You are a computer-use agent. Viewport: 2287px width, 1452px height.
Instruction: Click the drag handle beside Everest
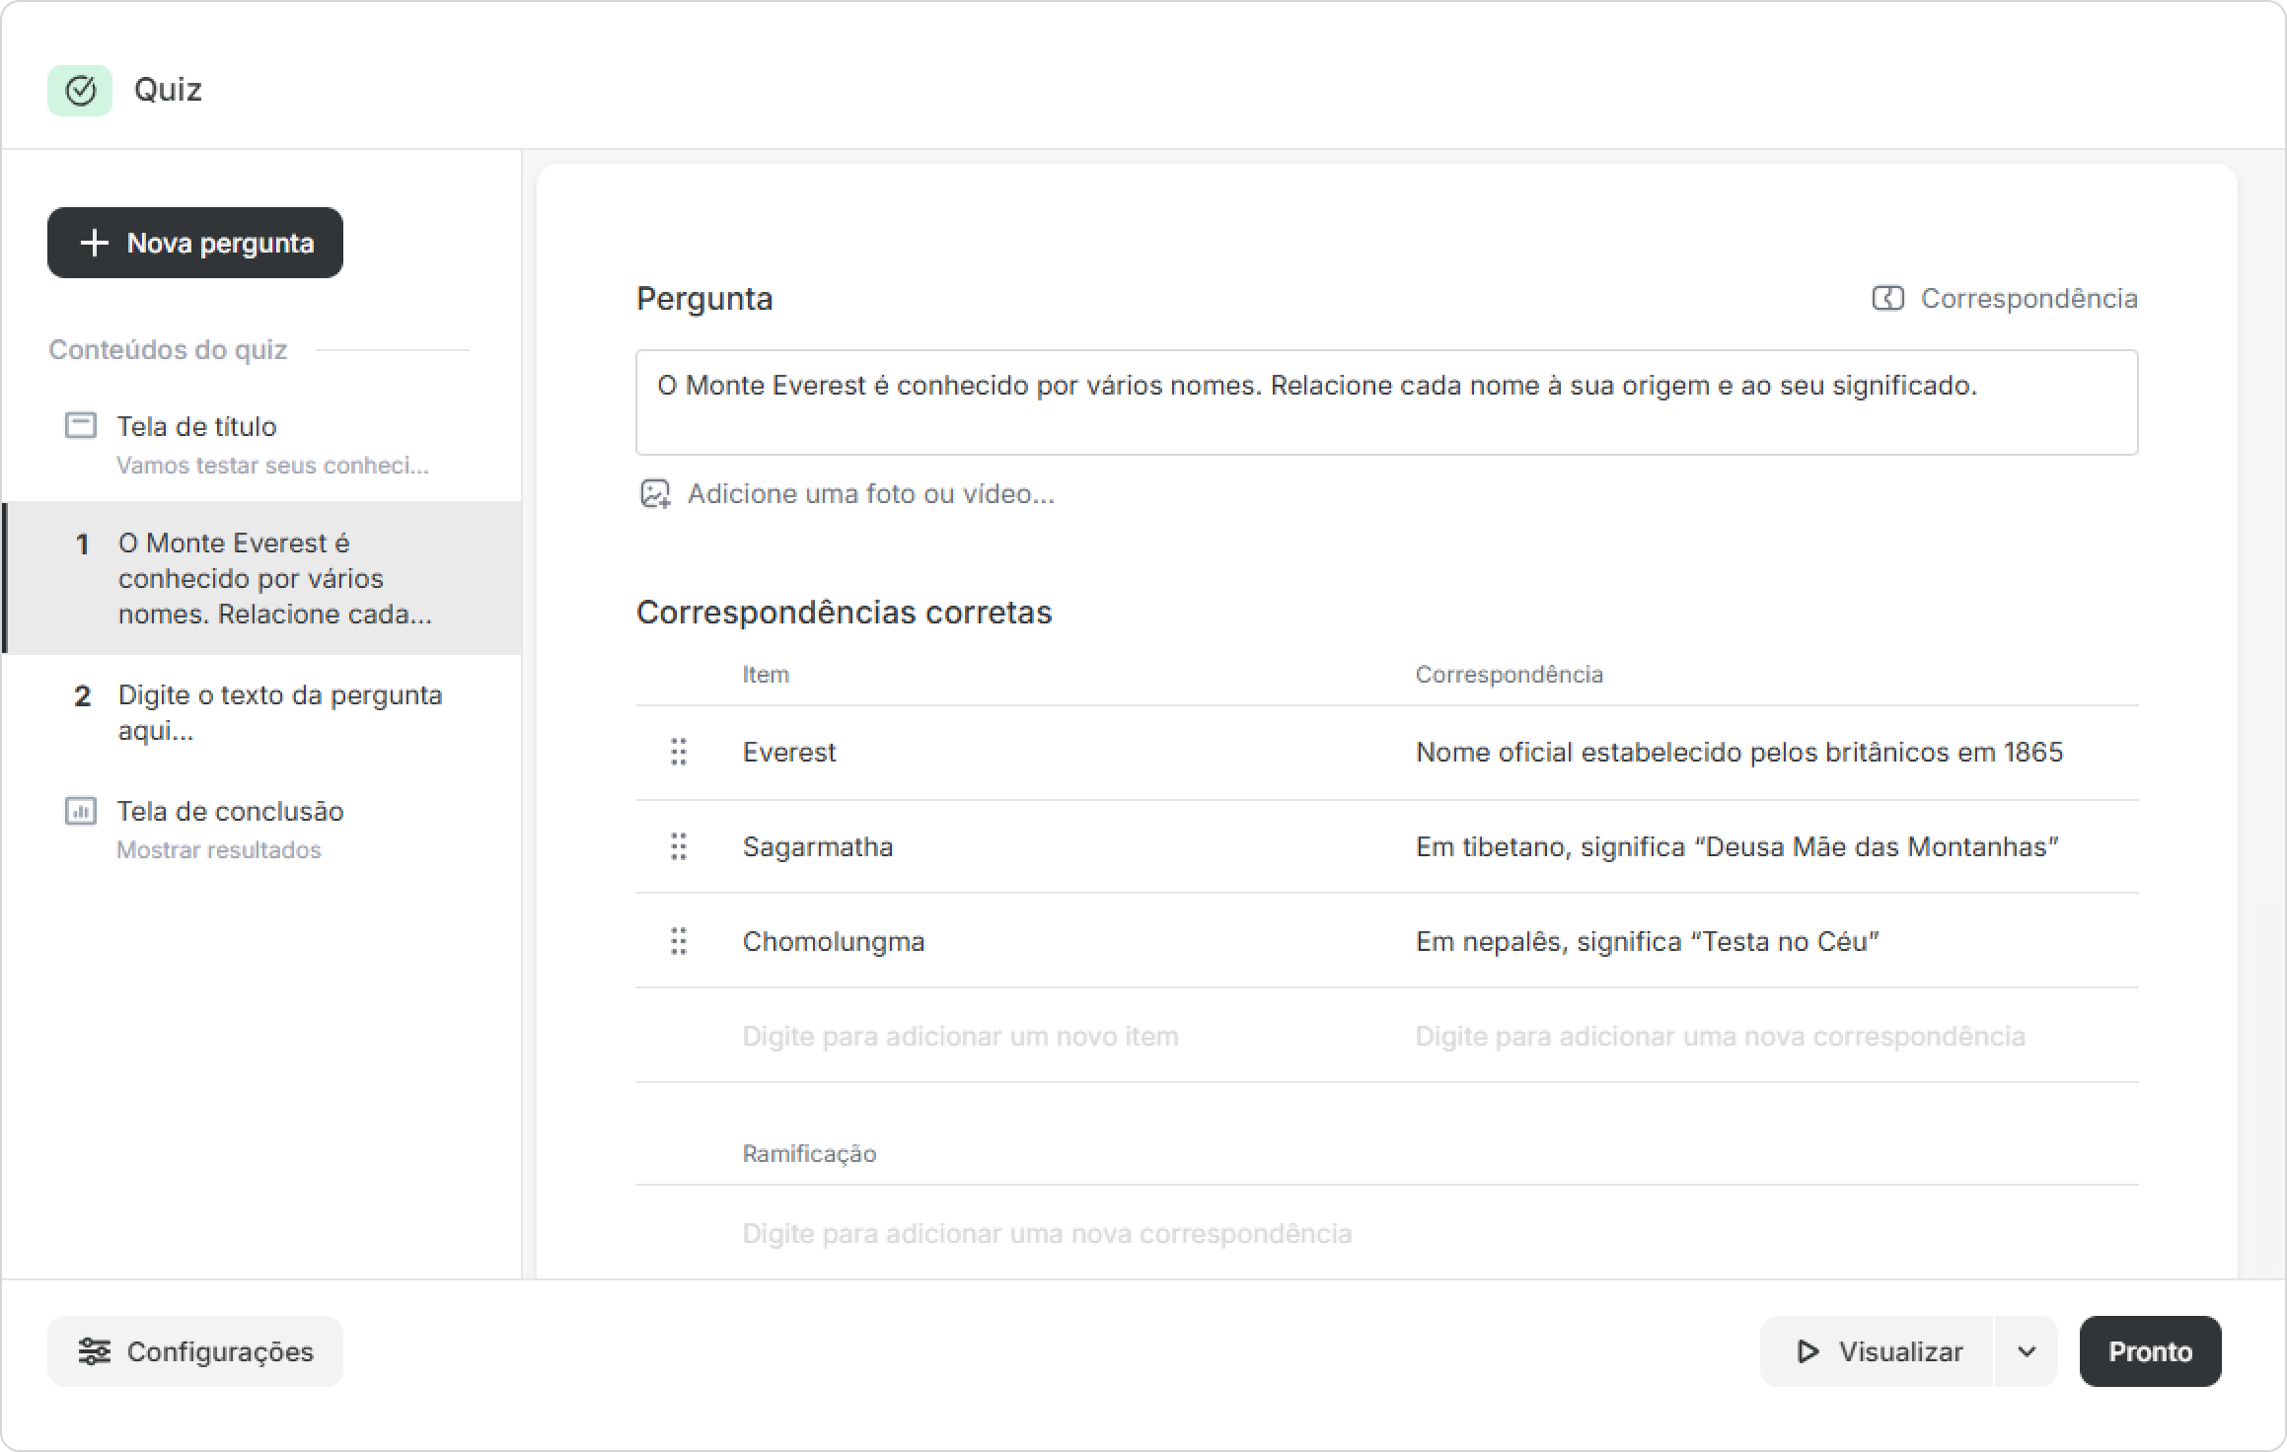pyautogui.click(x=679, y=752)
